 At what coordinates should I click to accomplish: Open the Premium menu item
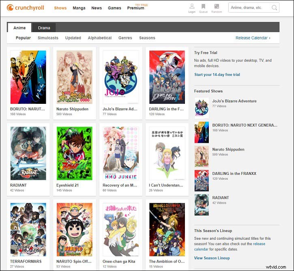pos(135,8)
